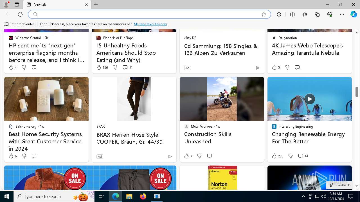Refresh the page
360x202 pixels.
(x=20, y=14)
